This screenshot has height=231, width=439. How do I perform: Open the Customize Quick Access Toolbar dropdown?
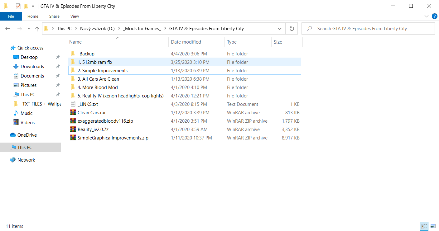(x=33, y=6)
